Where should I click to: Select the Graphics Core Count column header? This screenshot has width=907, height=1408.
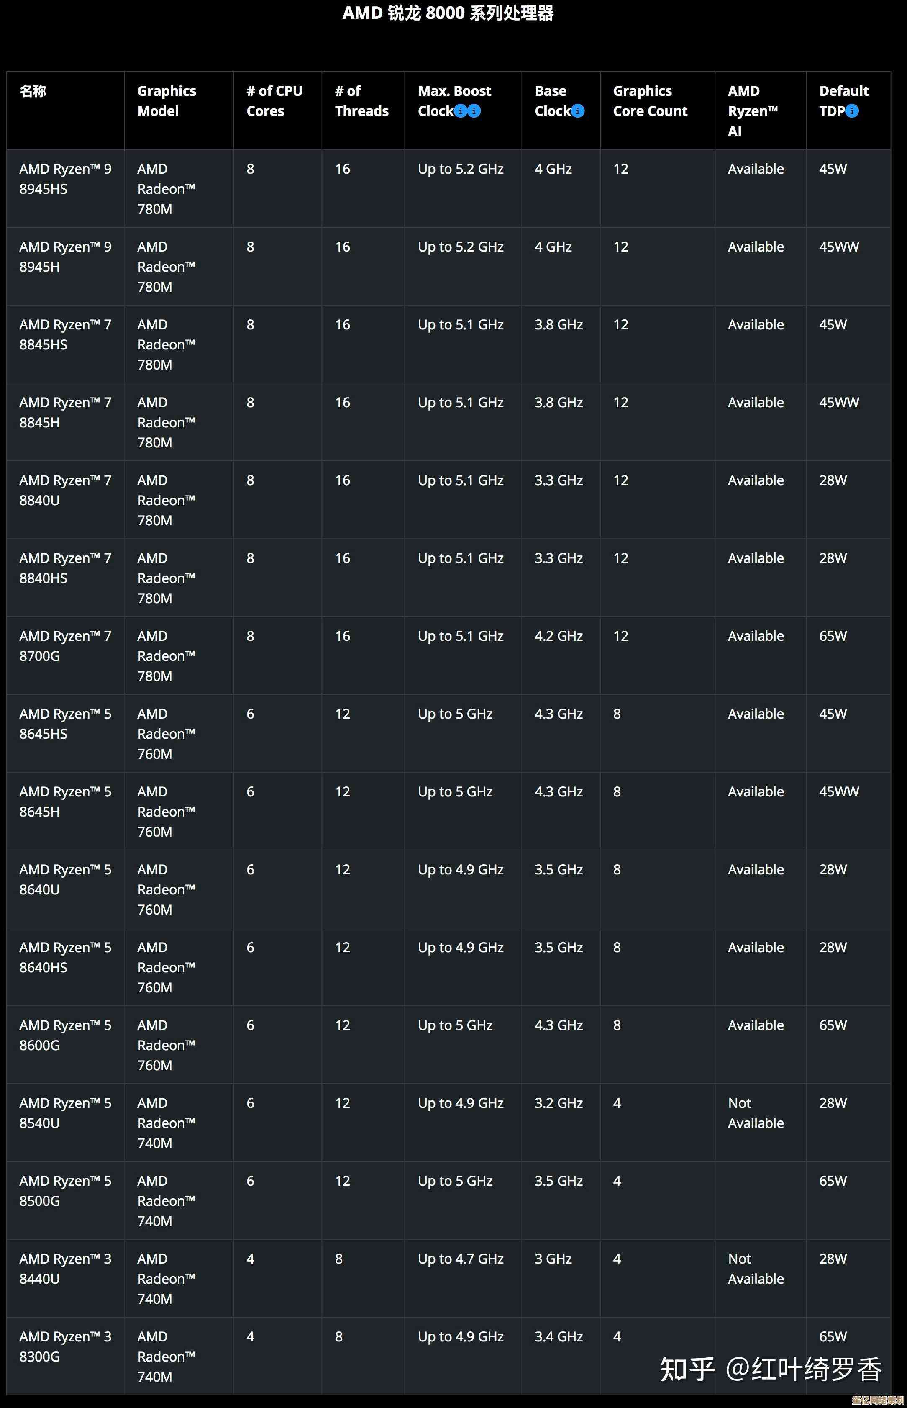pos(650,101)
